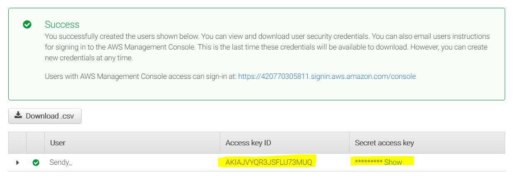Select the access key ID AKIAJVYQR3JSFLU73MUQ
This screenshot has height=178, width=518.
(269, 162)
